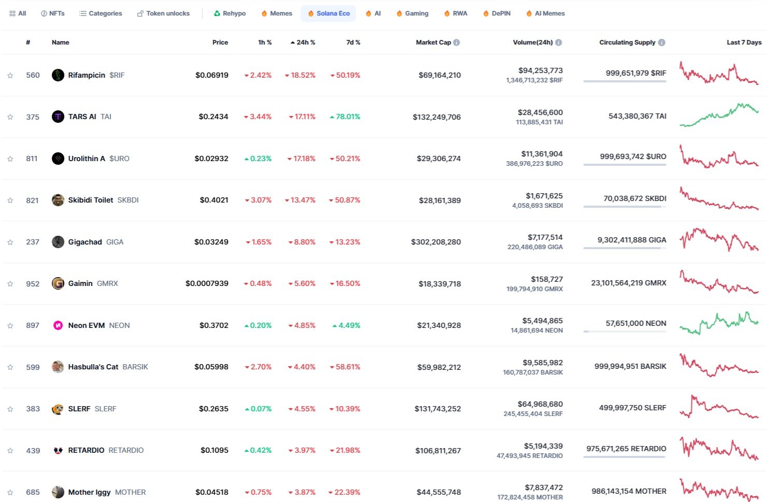Screen dimensions: 779x502
Task: Open TARS AI 7-day sparkline chart
Action: coord(719,115)
